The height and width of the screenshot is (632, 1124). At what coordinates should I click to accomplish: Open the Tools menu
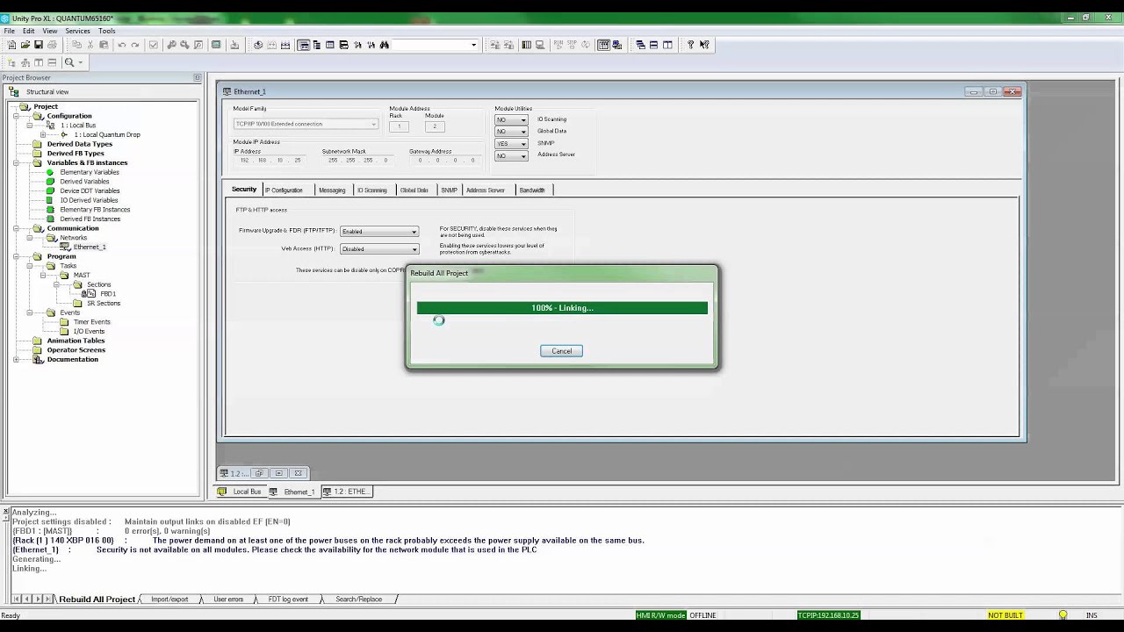[106, 31]
